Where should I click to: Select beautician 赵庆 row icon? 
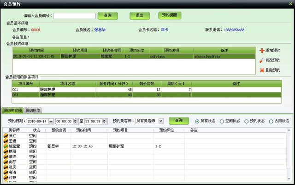click(x=6, y=167)
